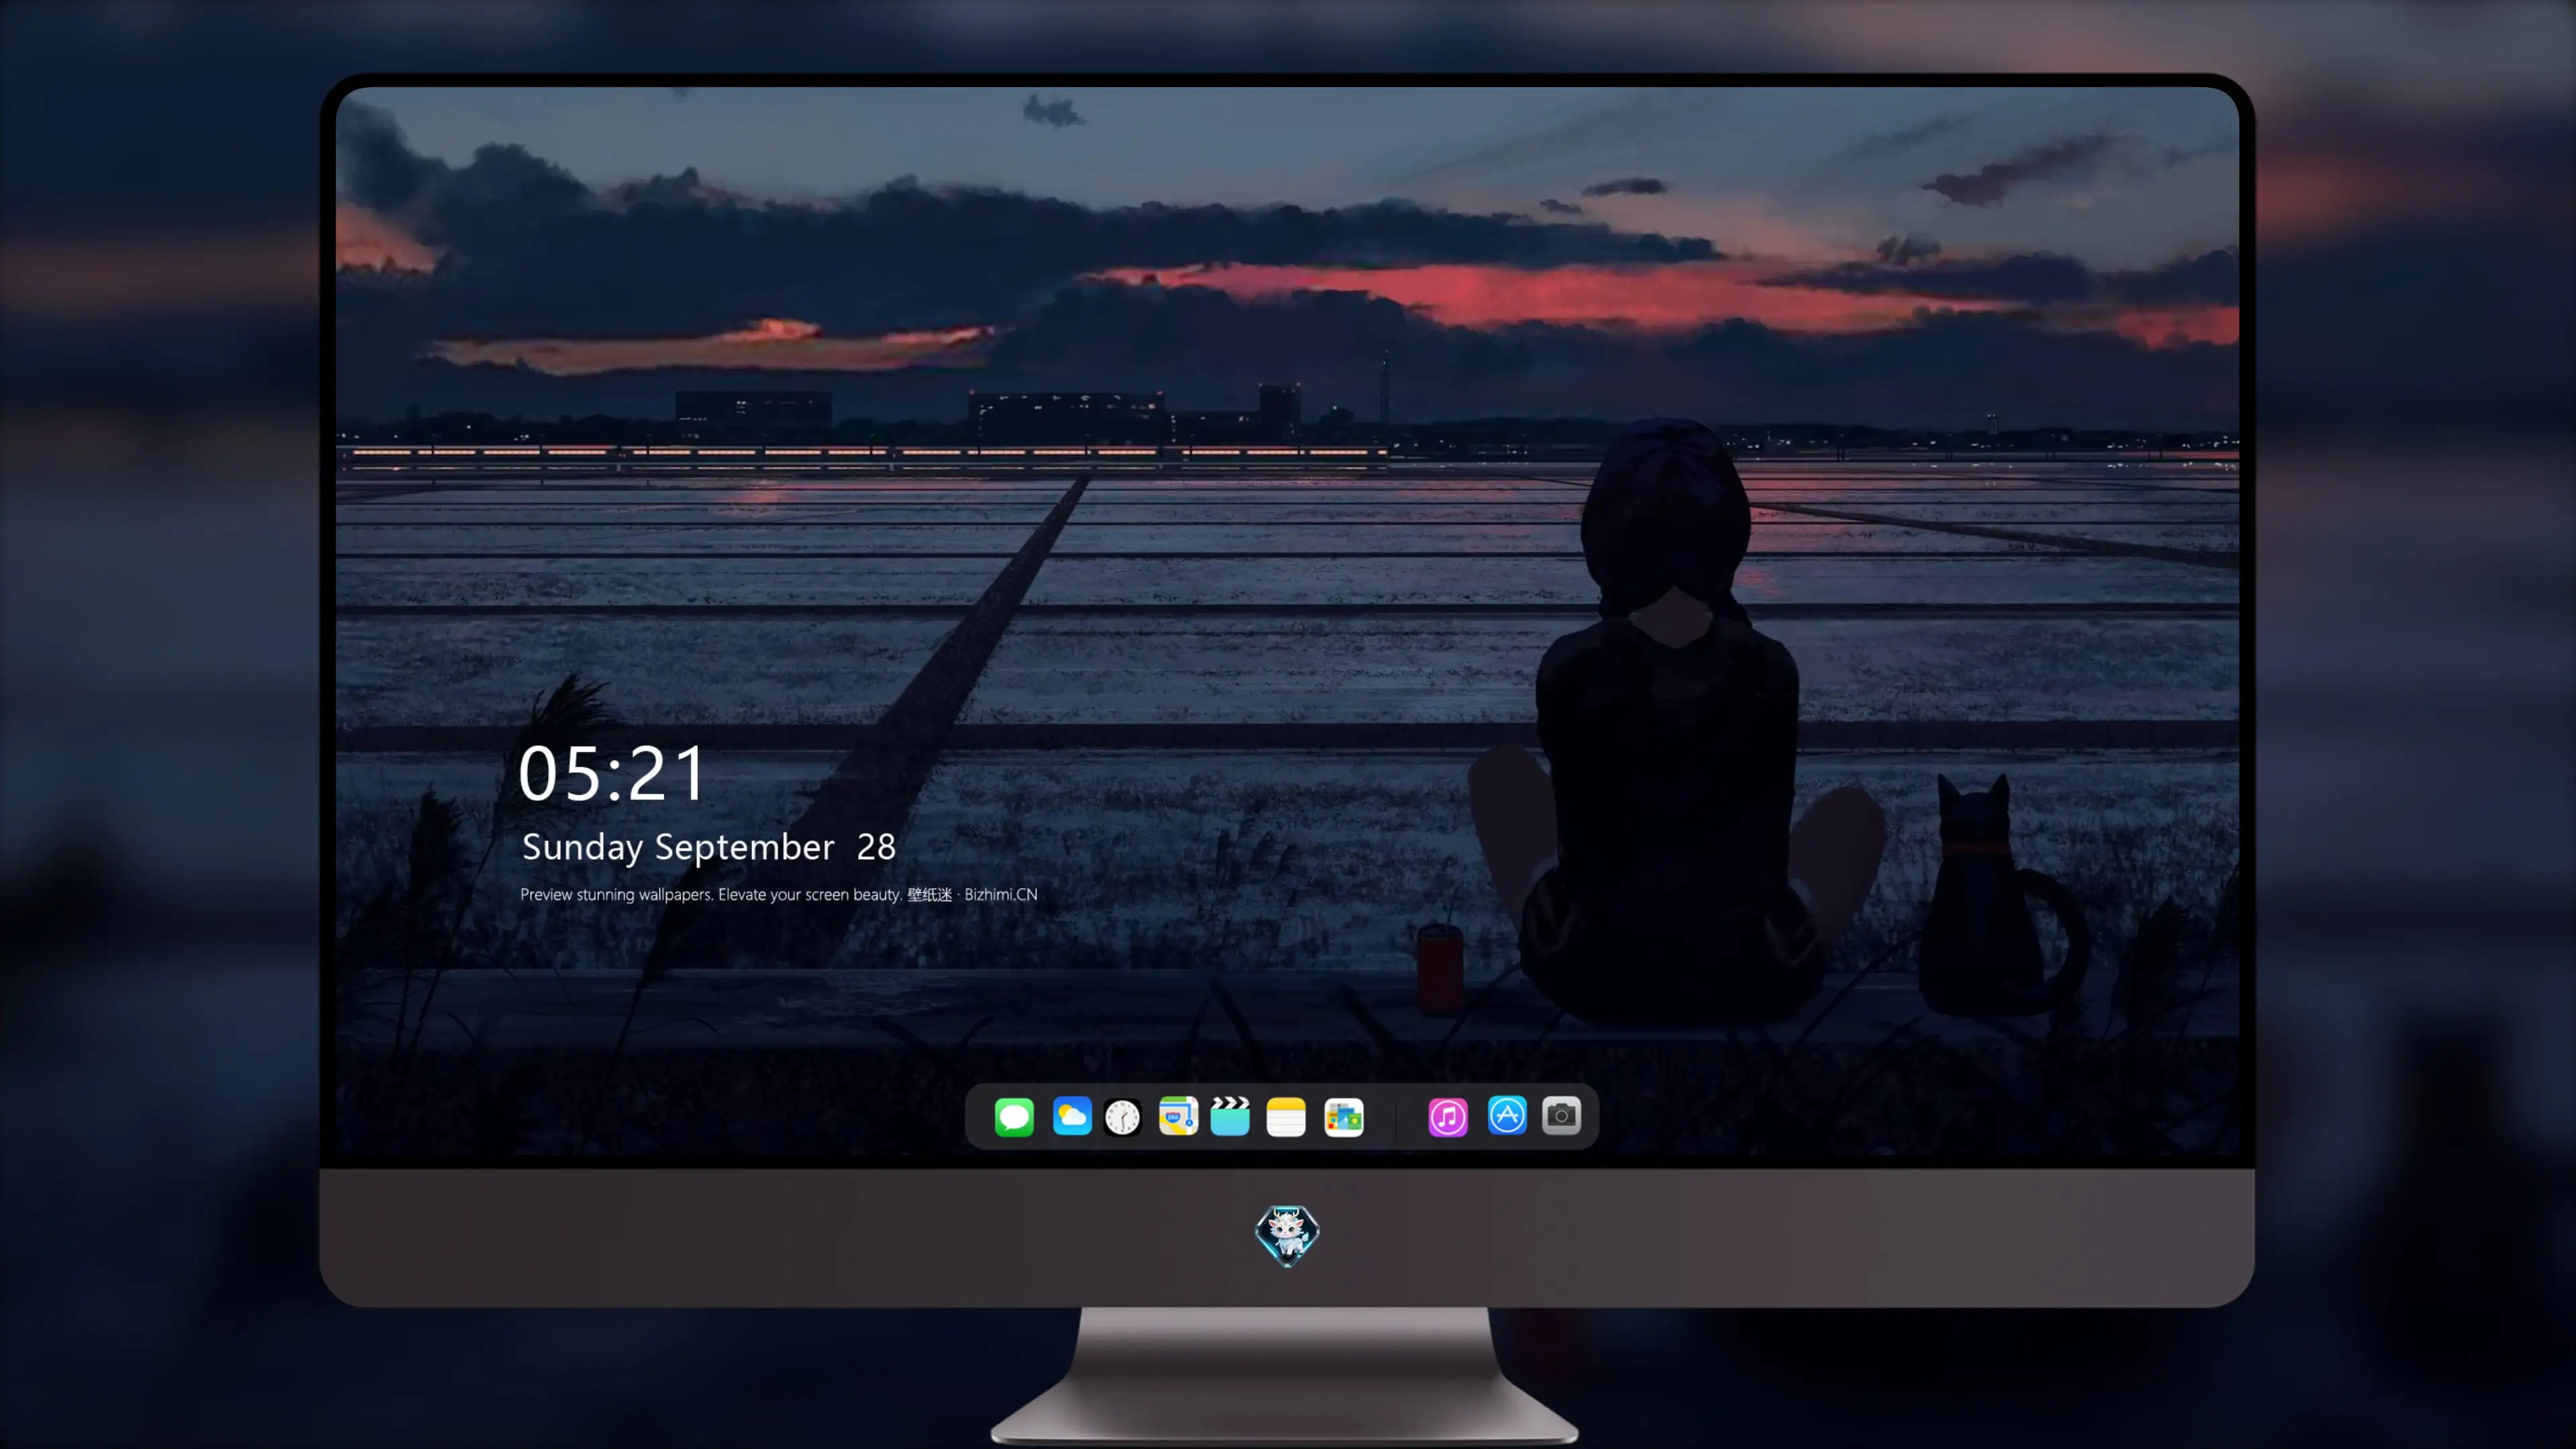Open the Weather app in the dock

(x=1071, y=1116)
